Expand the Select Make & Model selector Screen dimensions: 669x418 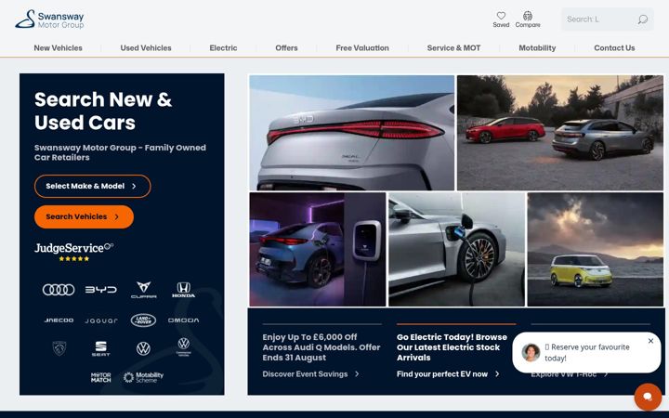point(93,186)
